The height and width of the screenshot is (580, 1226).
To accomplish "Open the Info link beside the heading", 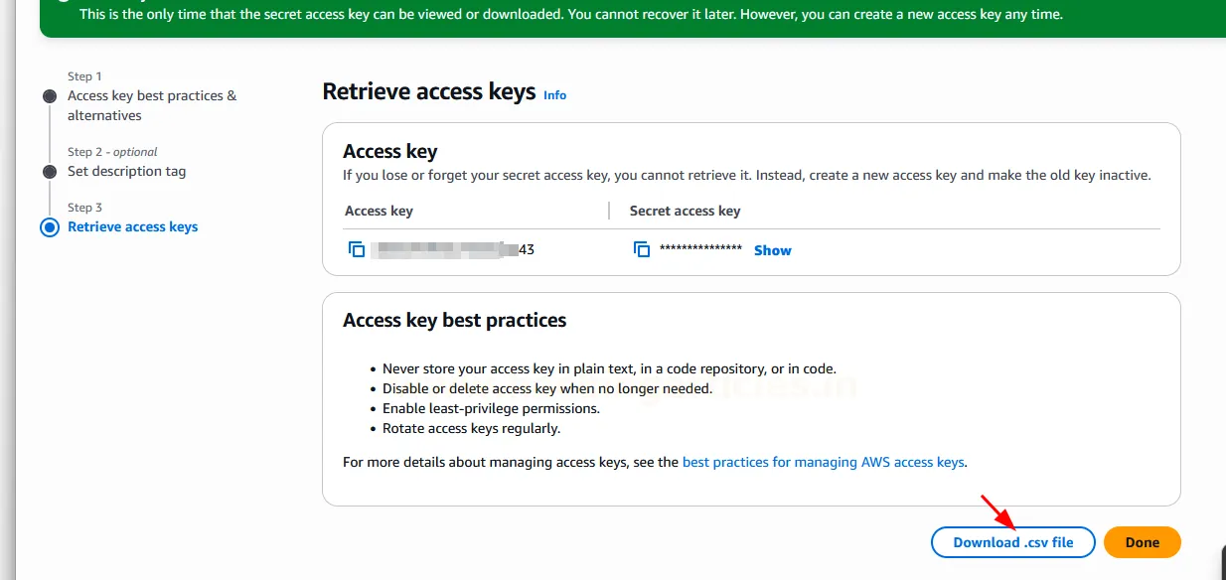I will coord(554,95).
